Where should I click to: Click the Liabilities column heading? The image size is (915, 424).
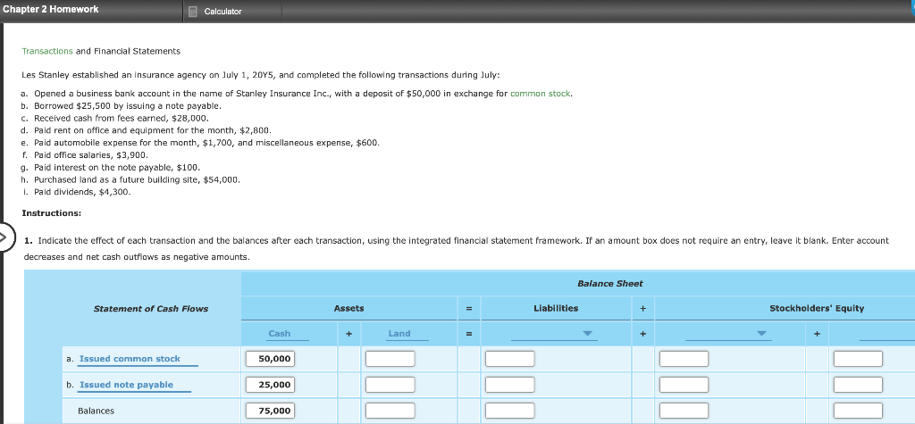(x=556, y=309)
